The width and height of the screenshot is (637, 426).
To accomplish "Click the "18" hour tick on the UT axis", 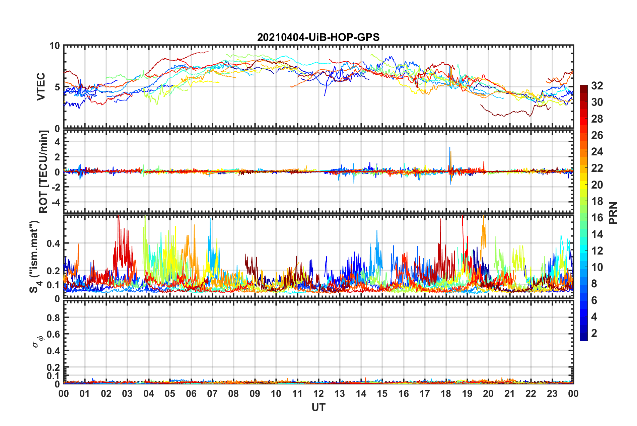I will tap(446, 394).
